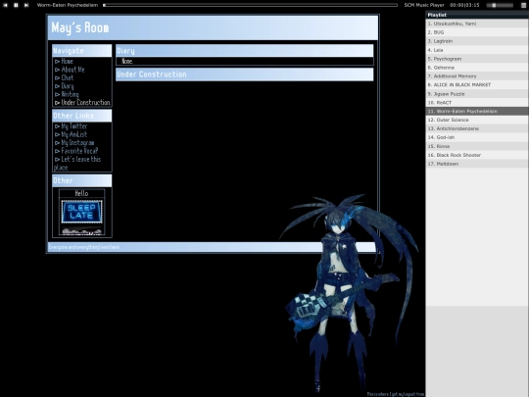The image size is (529, 397).
Task: Play Black Rock Shooter from playlist
Action: pyautogui.click(x=477, y=155)
